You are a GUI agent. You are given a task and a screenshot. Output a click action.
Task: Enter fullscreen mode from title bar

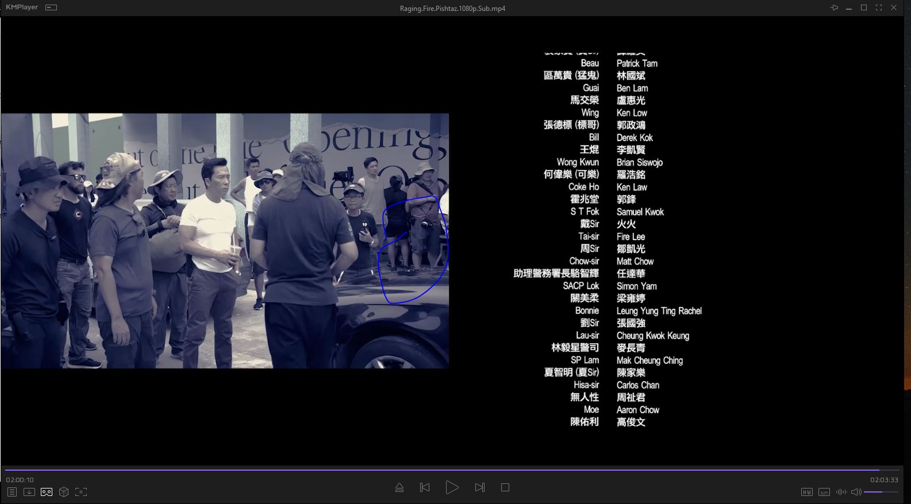coord(879,7)
